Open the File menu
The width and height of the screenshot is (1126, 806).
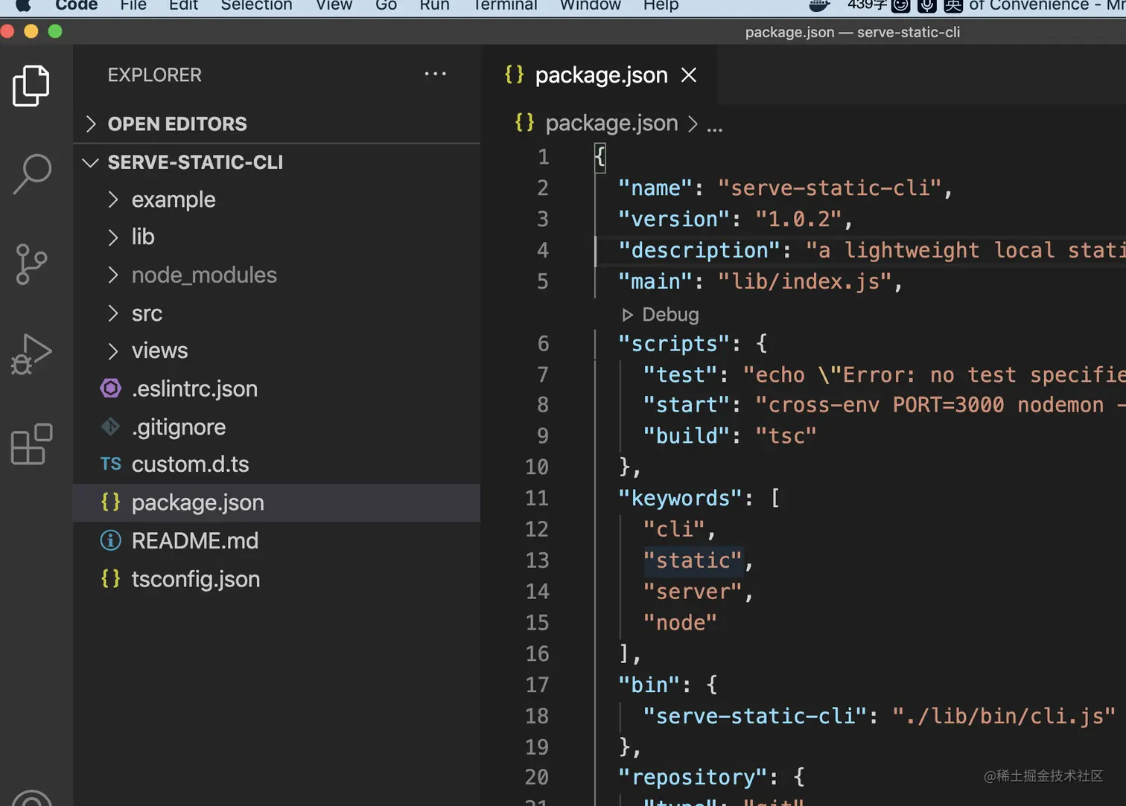pyautogui.click(x=133, y=5)
